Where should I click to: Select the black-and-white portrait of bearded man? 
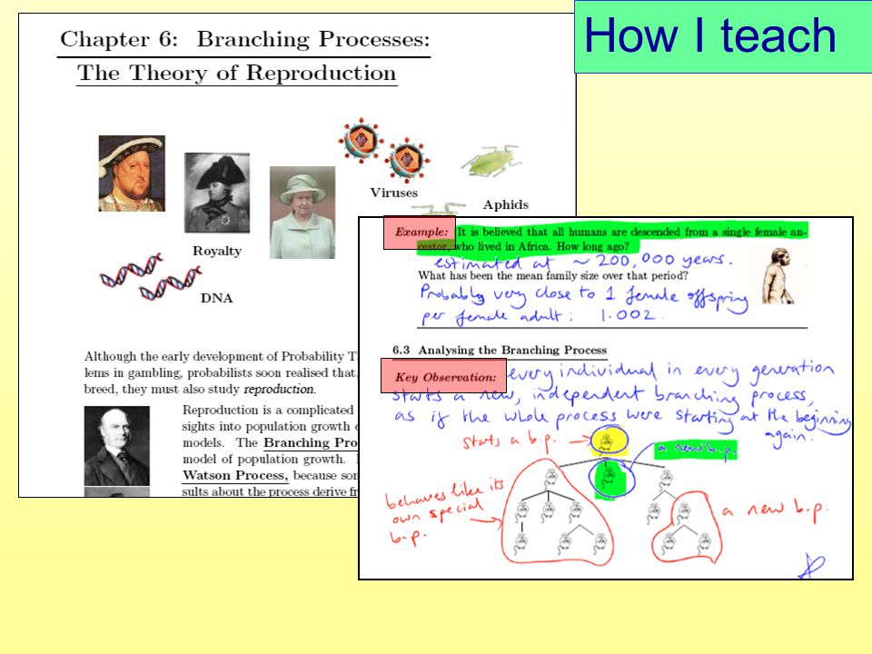click(x=117, y=446)
